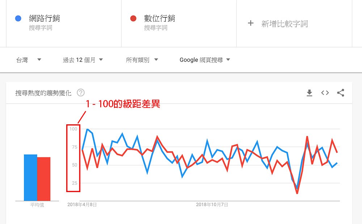The height and width of the screenshot is (224, 362).
Task: Select the 數位行銷 search term field
Action: tap(159, 18)
